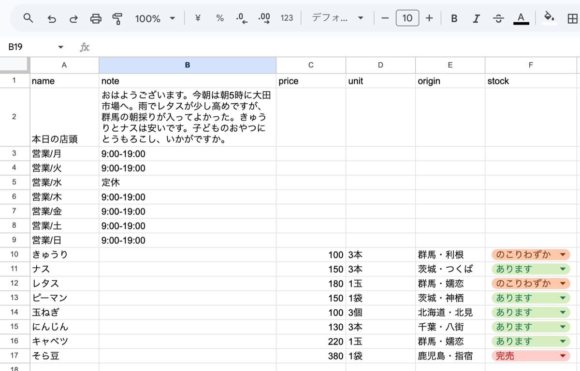Toggle strikethrough formatting

pyautogui.click(x=498, y=18)
